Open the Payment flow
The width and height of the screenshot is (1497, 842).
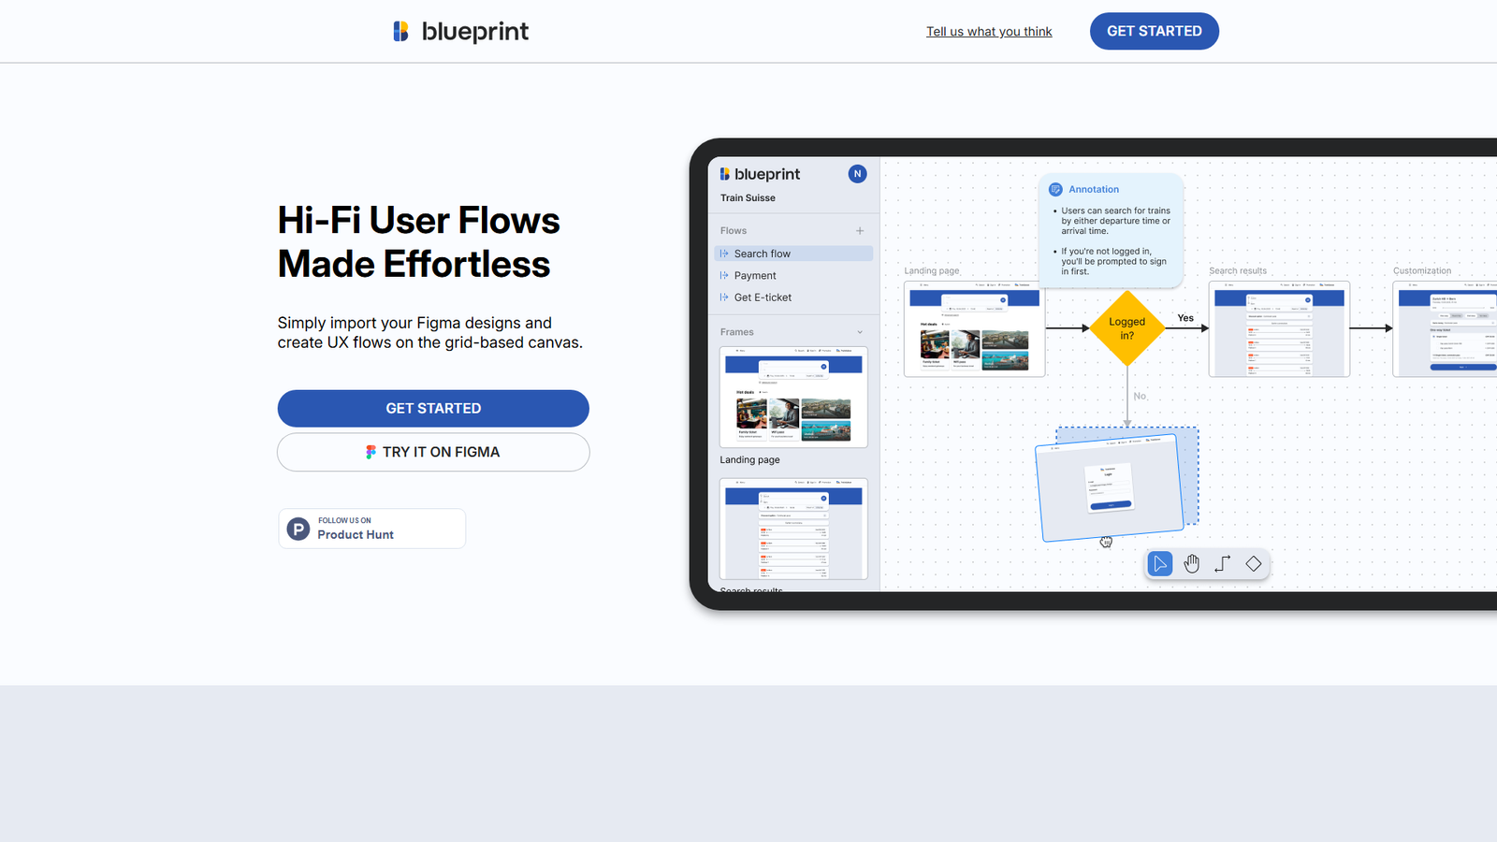click(x=755, y=276)
